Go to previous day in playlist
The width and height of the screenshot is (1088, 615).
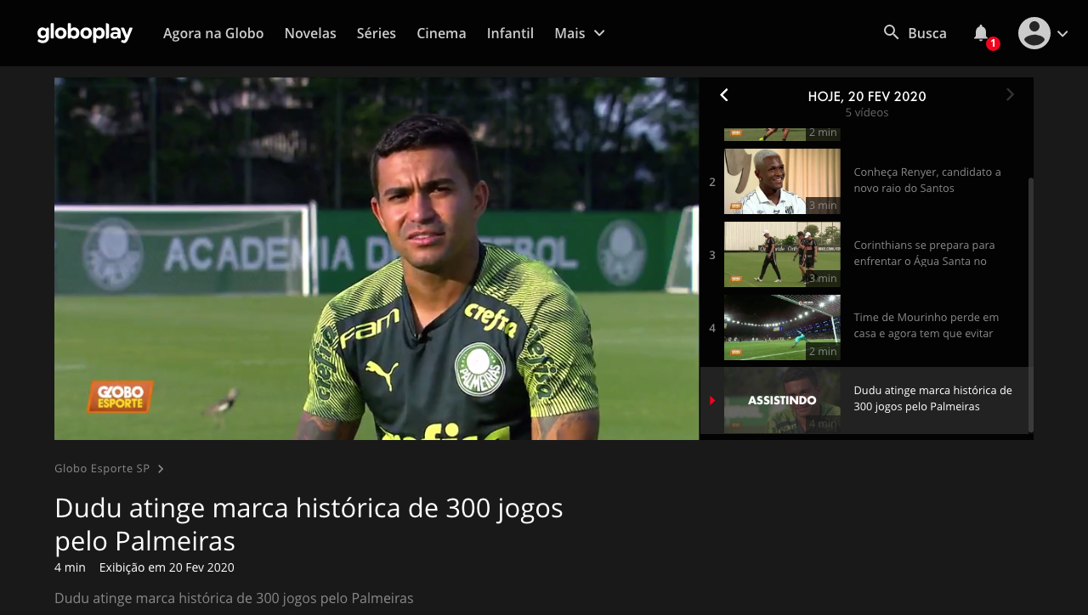[724, 95]
